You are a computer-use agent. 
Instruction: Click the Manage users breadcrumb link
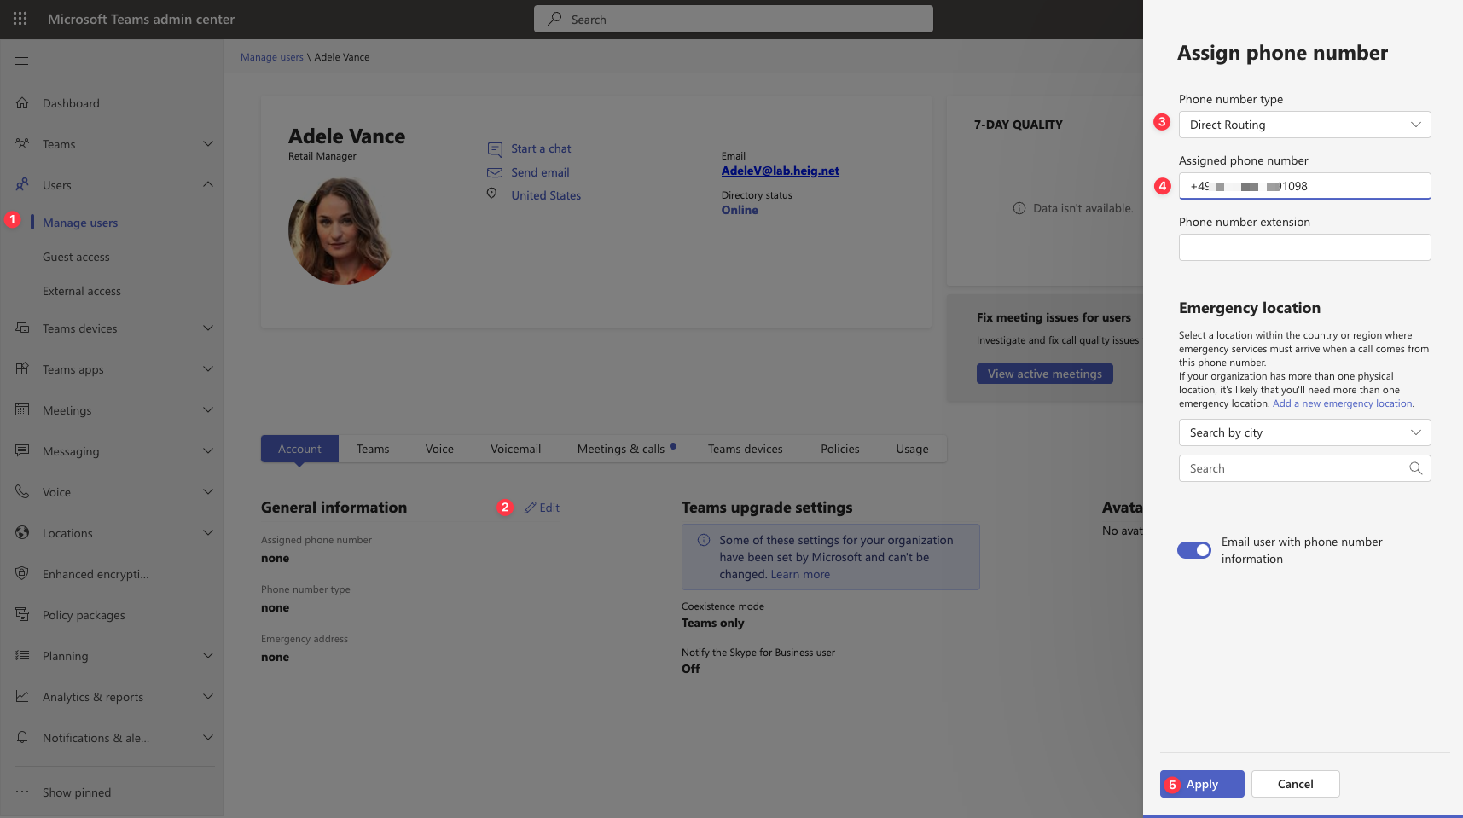click(271, 57)
